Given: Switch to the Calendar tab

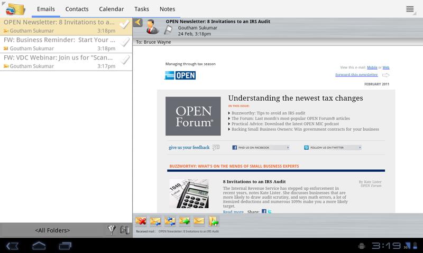Looking at the screenshot, I should click(x=112, y=9).
